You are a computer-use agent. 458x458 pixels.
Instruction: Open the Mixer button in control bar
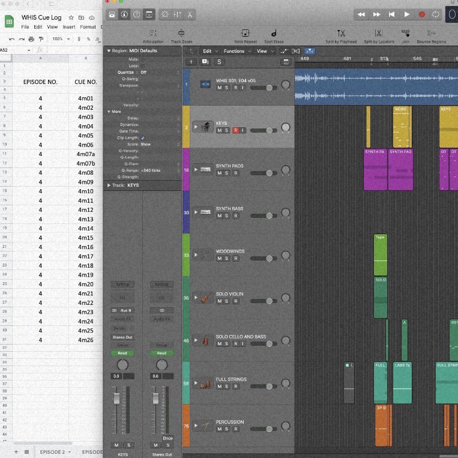pyautogui.click(x=177, y=14)
